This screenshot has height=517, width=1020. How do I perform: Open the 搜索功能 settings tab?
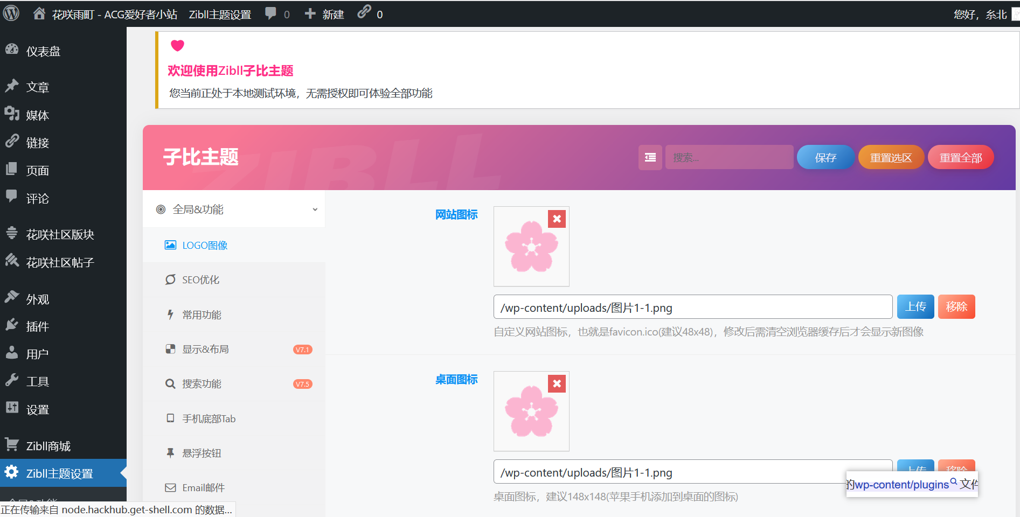click(234, 383)
